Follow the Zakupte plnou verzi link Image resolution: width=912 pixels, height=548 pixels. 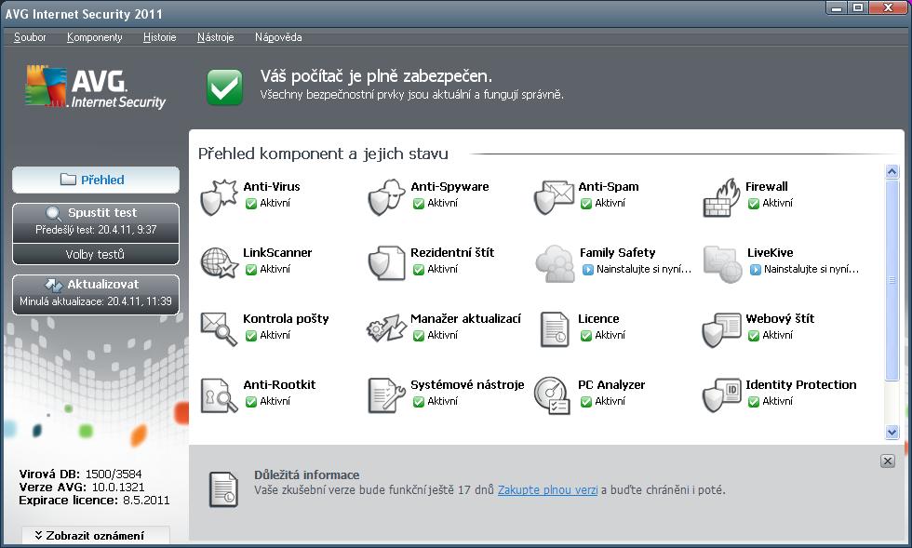click(x=547, y=489)
